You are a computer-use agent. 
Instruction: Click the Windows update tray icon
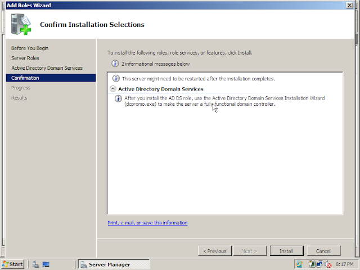(x=299, y=264)
